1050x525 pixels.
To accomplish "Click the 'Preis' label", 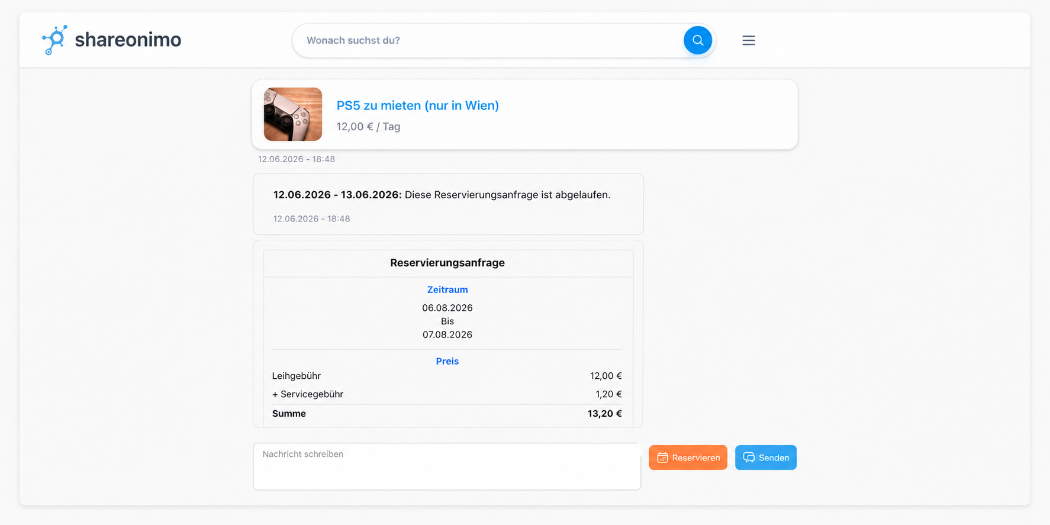I will pos(447,361).
